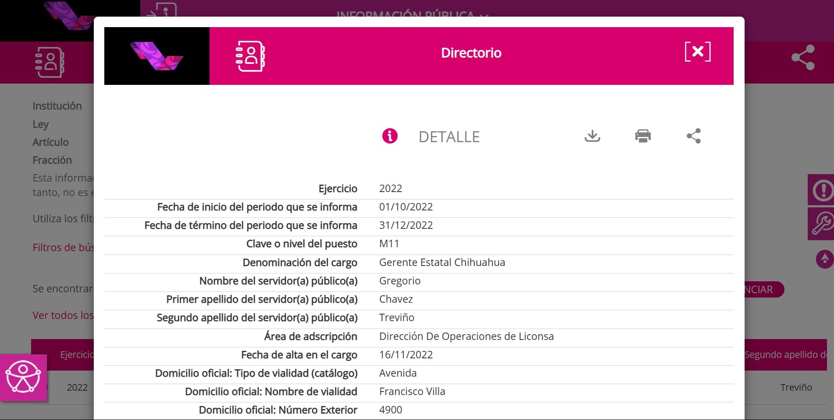Click the address book icon in Directorio header
Viewport: 834px width, 420px height.
tap(250, 56)
